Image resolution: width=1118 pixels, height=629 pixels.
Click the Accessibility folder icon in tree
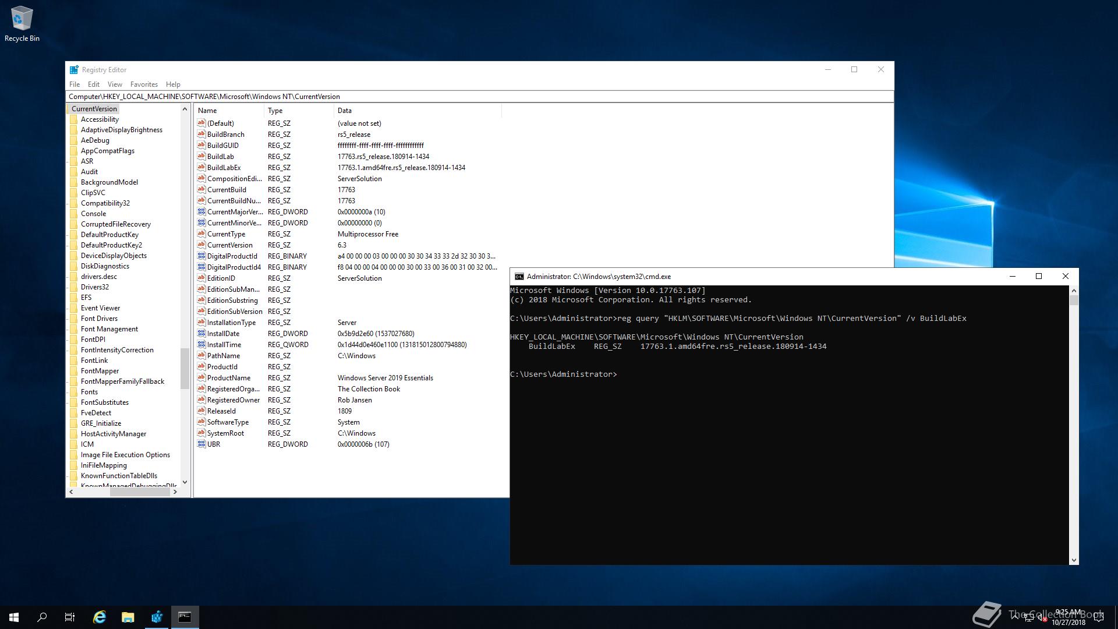[x=73, y=119]
